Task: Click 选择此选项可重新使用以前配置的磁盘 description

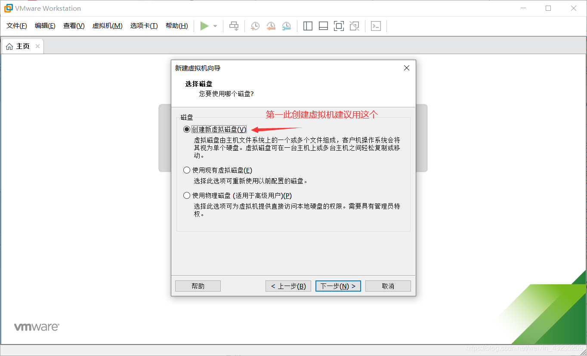Action: pyautogui.click(x=251, y=181)
